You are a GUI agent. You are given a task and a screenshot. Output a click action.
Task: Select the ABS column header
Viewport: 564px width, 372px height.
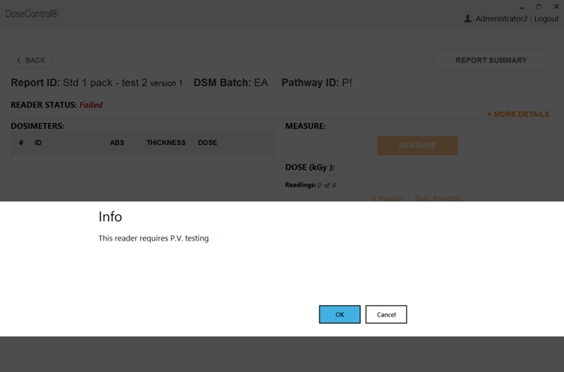(x=117, y=143)
